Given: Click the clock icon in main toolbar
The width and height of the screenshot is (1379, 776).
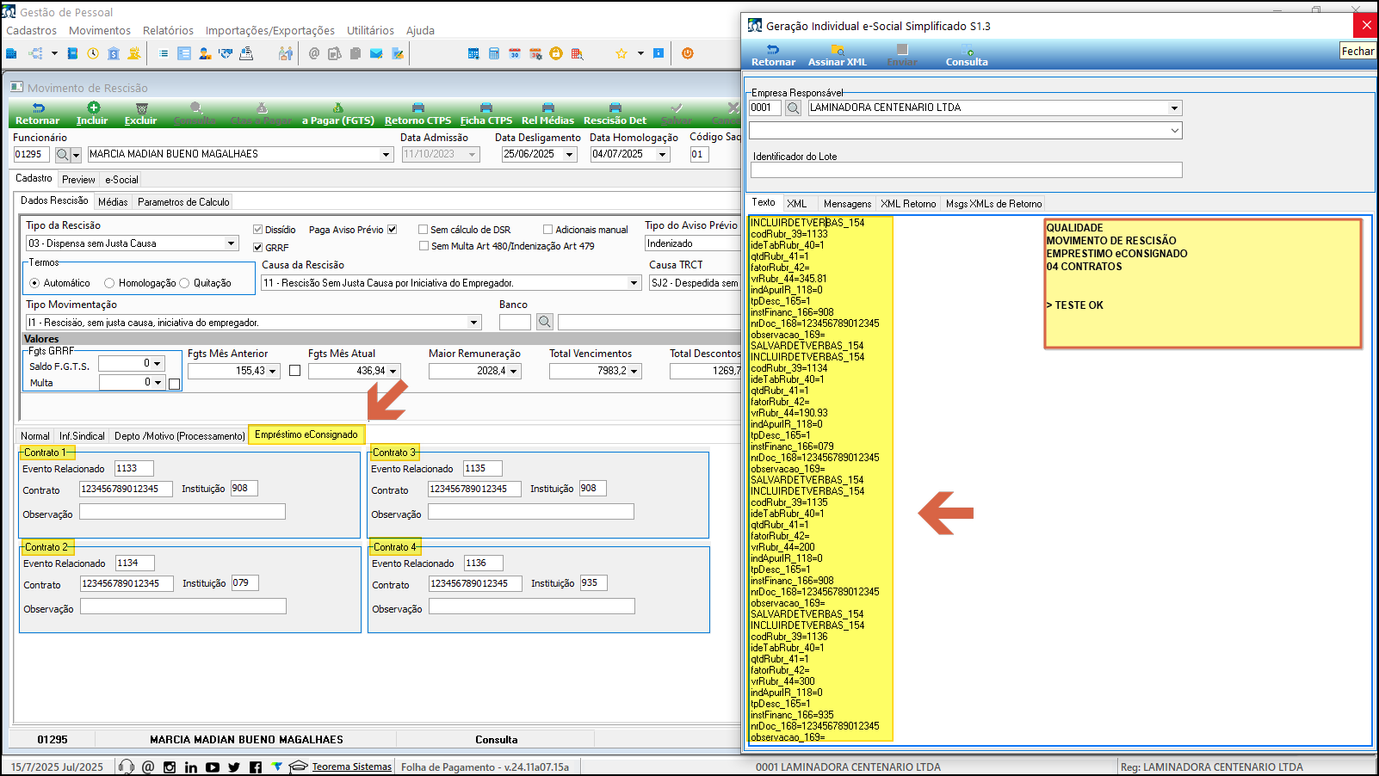Looking at the screenshot, I should coord(93,53).
